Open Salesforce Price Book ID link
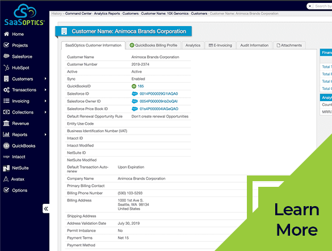 tap(159, 109)
